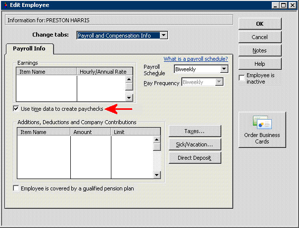Viewport: 299px width, 228px height.
Task: Click Additions table Item Name column header
Action: pos(44,132)
